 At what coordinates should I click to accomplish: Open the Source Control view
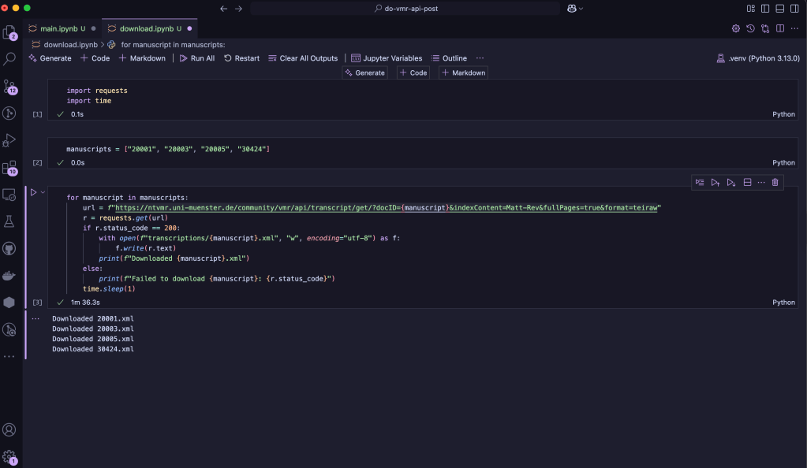pos(9,86)
